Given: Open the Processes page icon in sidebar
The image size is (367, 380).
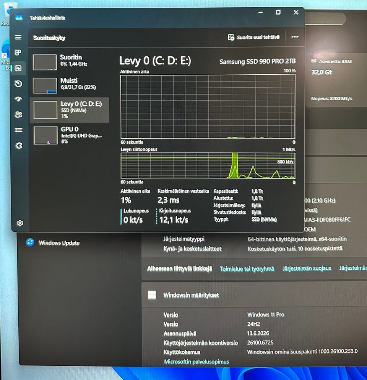Looking at the screenshot, I should (x=18, y=52).
